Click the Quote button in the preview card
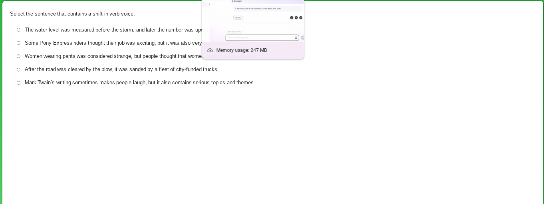The width and height of the screenshot is (544, 204). [238, 18]
